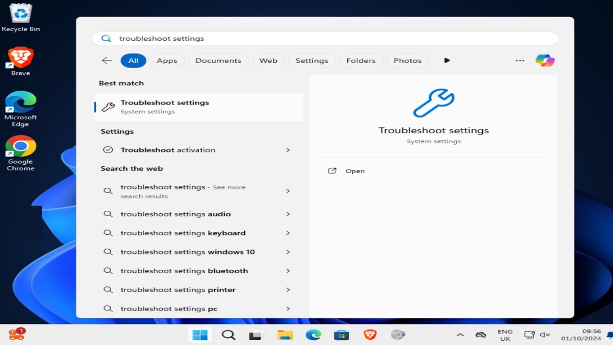Image resolution: width=613 pixels, height=345 pixels.
Task: Click the search box containing troubleshoot settings
Action: (325, 38)
